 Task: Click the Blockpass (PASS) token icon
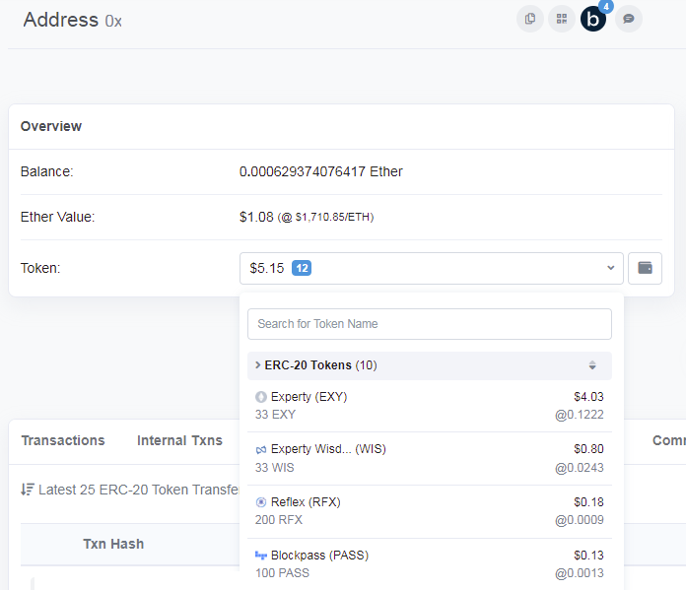point(261,556)
